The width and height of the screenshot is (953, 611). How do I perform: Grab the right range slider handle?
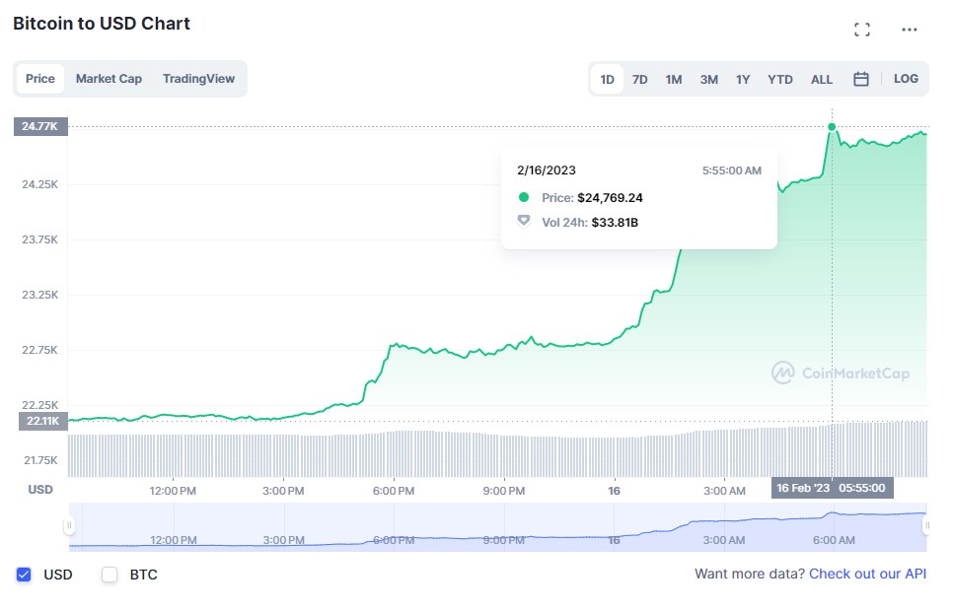[x=927, y=525]
